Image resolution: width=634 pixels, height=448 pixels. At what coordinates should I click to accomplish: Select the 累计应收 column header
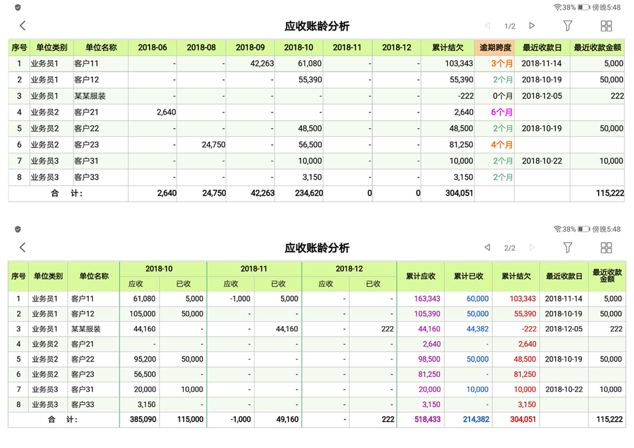421,276
